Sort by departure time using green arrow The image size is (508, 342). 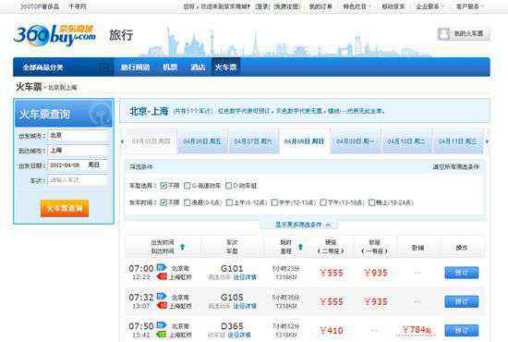point(182,247)
